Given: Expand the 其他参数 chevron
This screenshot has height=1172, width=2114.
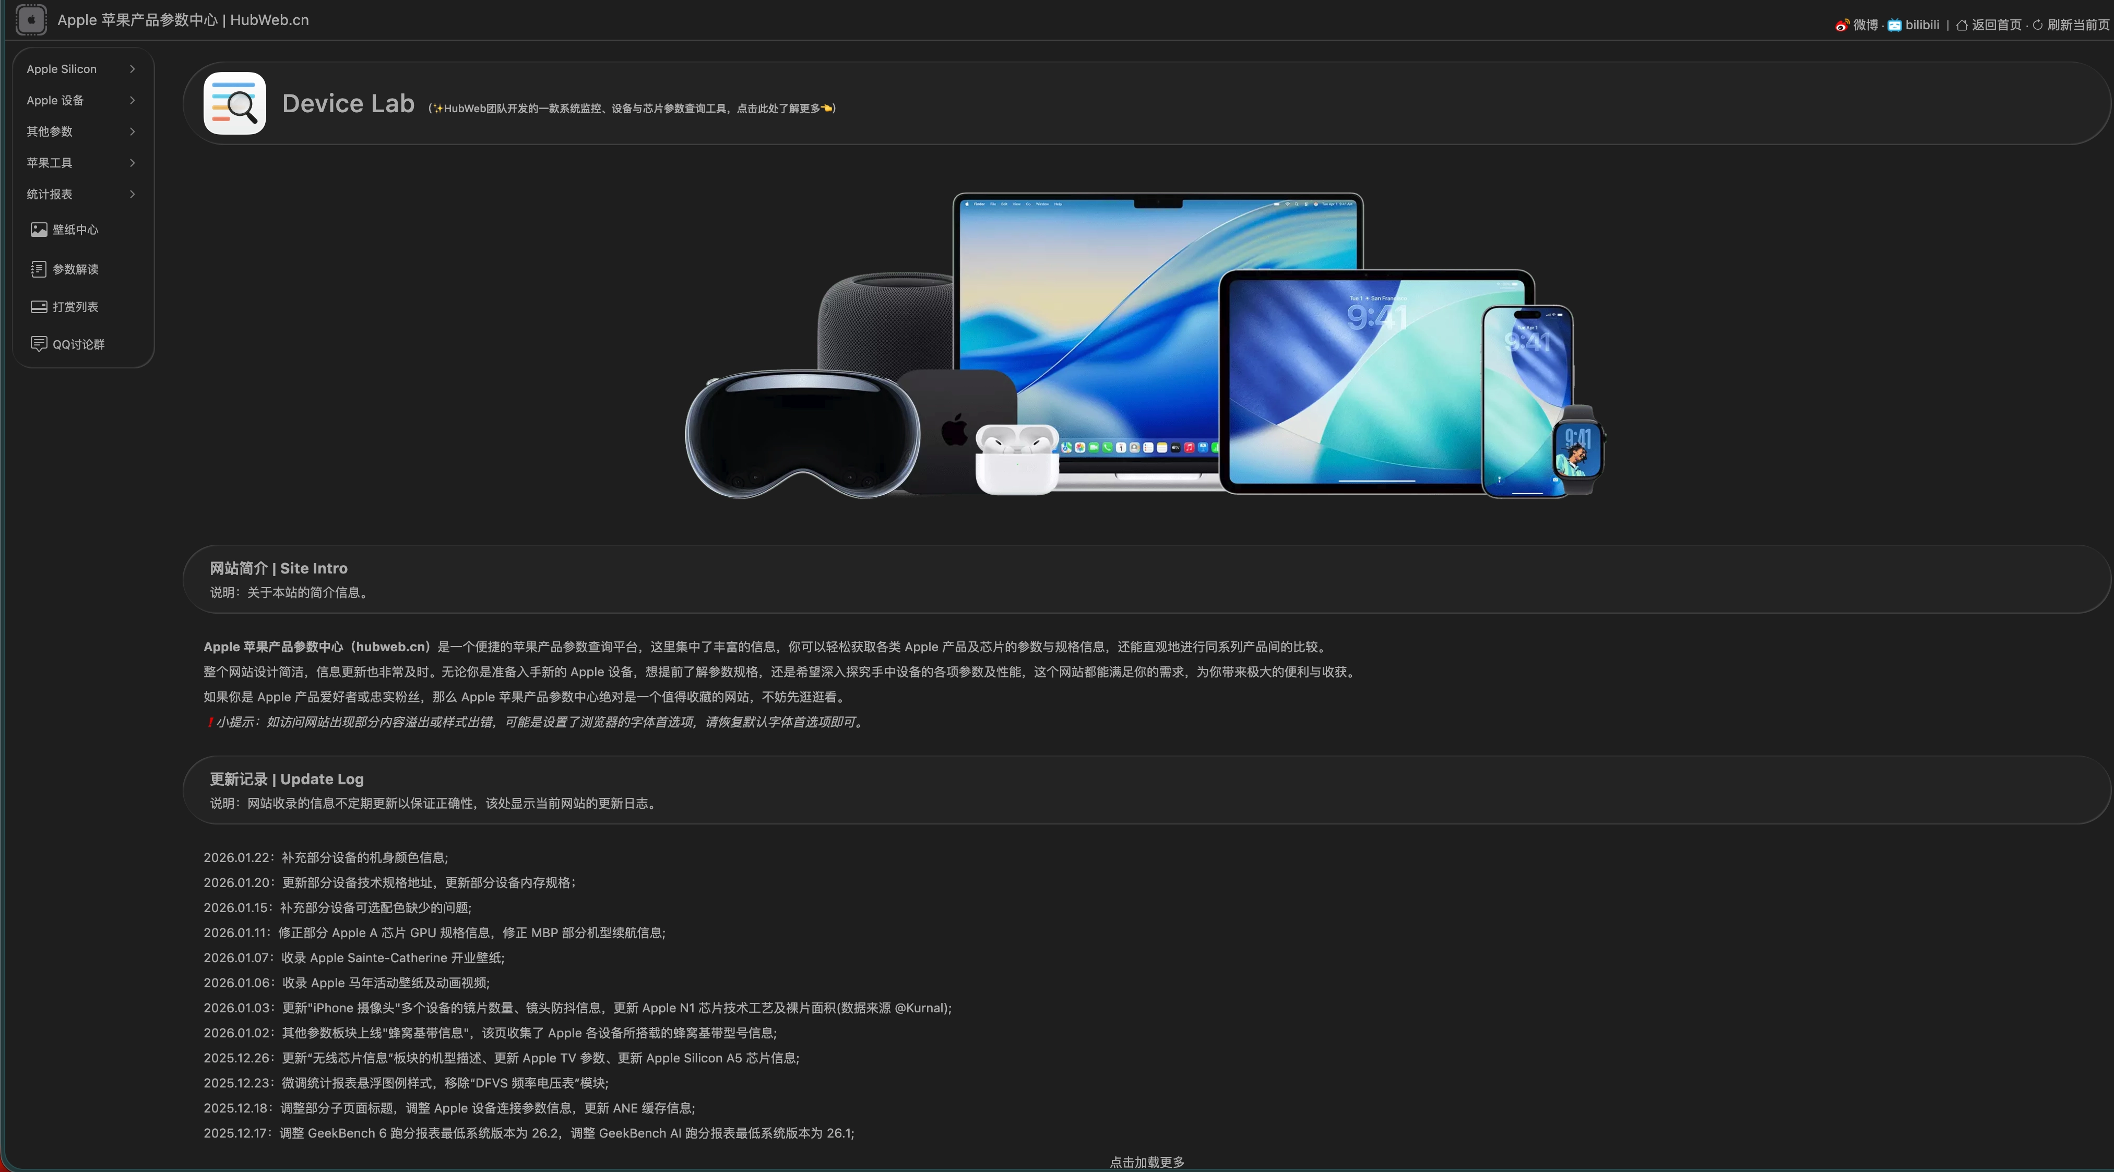Looking at the screenshot, I should [x=132, y=131].
